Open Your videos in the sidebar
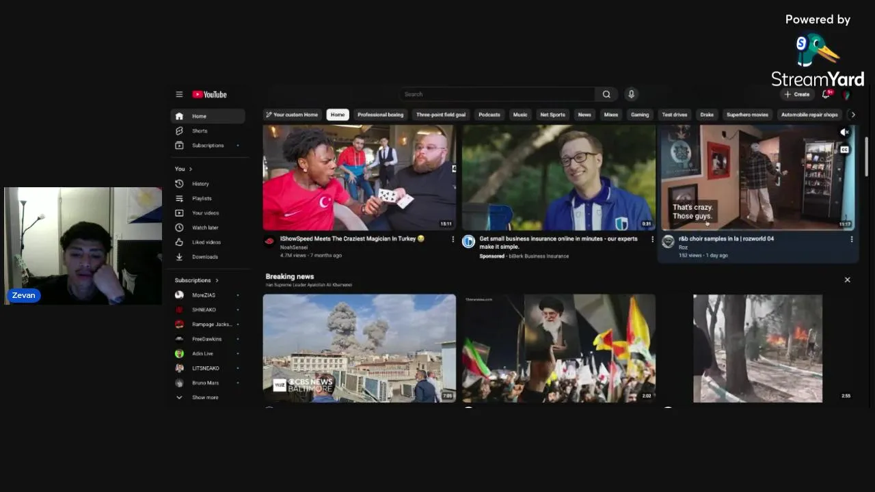 point(207,213)
